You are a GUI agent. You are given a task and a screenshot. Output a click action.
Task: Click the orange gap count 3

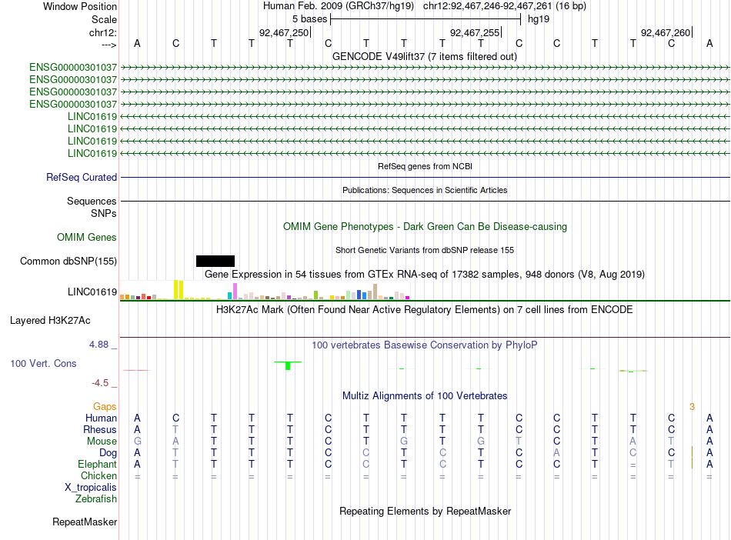[692, 407]
